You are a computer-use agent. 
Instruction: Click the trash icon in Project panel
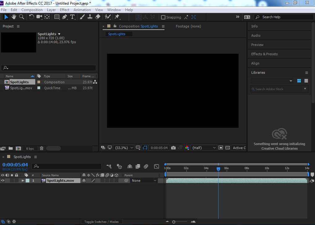pyautogui.click(x=42, y=148)
